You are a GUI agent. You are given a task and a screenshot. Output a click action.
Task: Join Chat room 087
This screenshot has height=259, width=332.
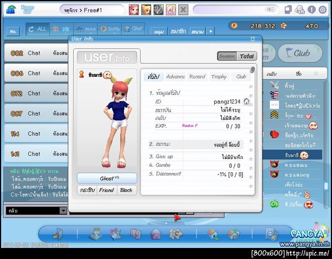[37, 113]
